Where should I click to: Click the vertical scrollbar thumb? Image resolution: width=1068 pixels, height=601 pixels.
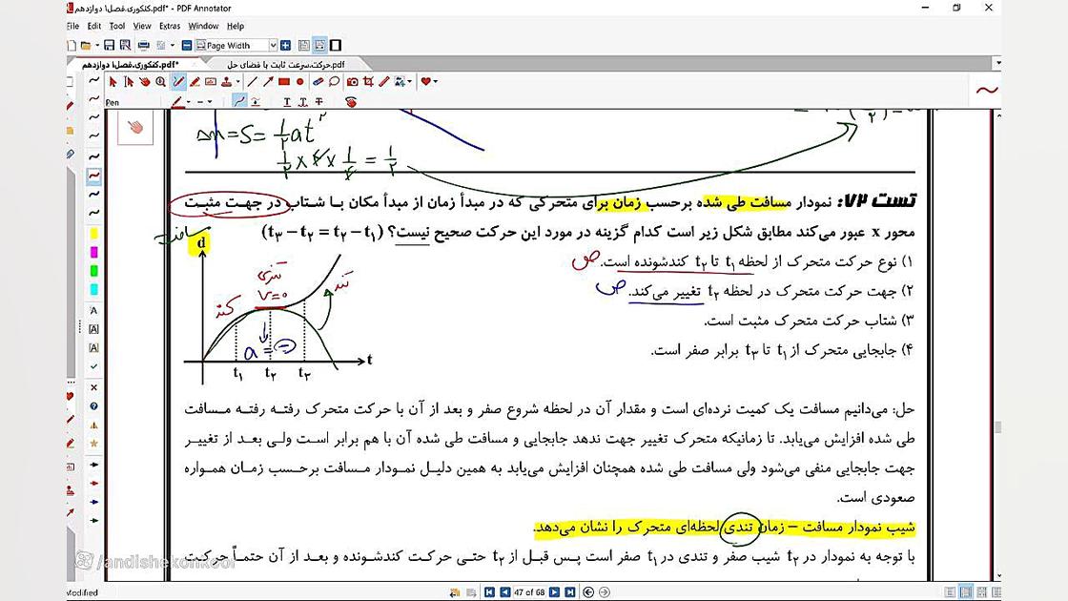click(997, 427)
